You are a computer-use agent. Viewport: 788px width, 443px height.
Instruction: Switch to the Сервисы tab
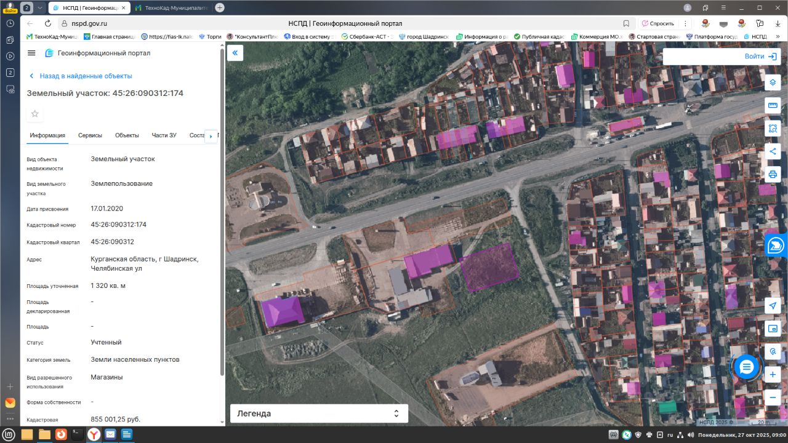pos(90,135)
